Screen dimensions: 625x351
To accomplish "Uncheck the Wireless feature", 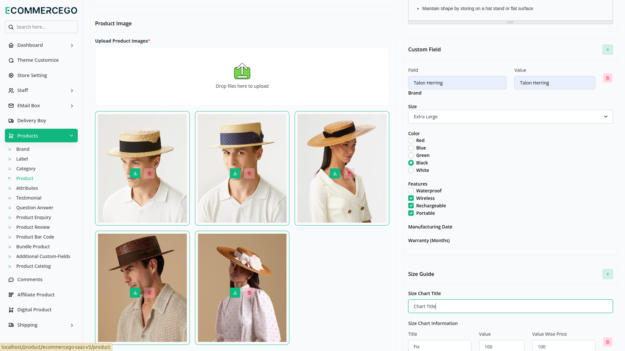I will point(411,198).
